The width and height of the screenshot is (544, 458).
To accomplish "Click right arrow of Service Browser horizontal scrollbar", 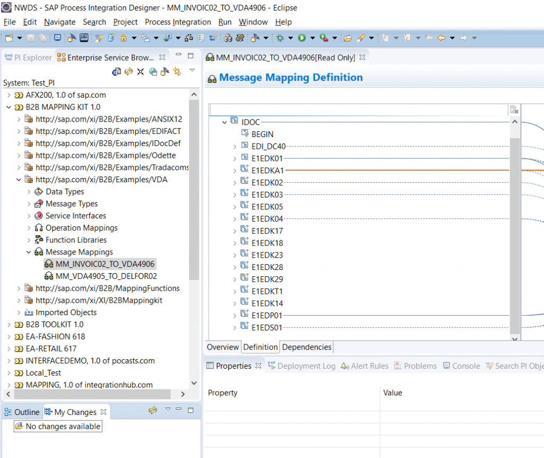I will (183, 394).
